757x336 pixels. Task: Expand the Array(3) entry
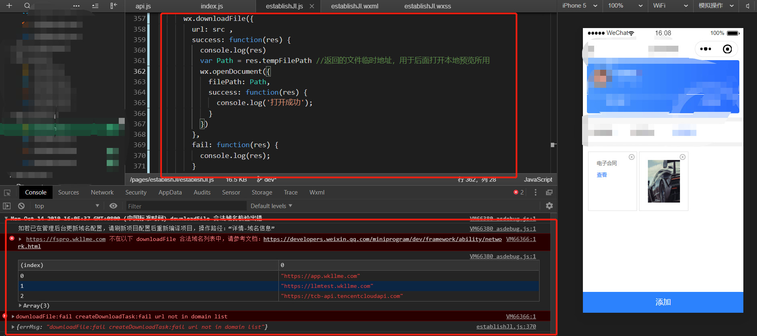click(20, 306)
